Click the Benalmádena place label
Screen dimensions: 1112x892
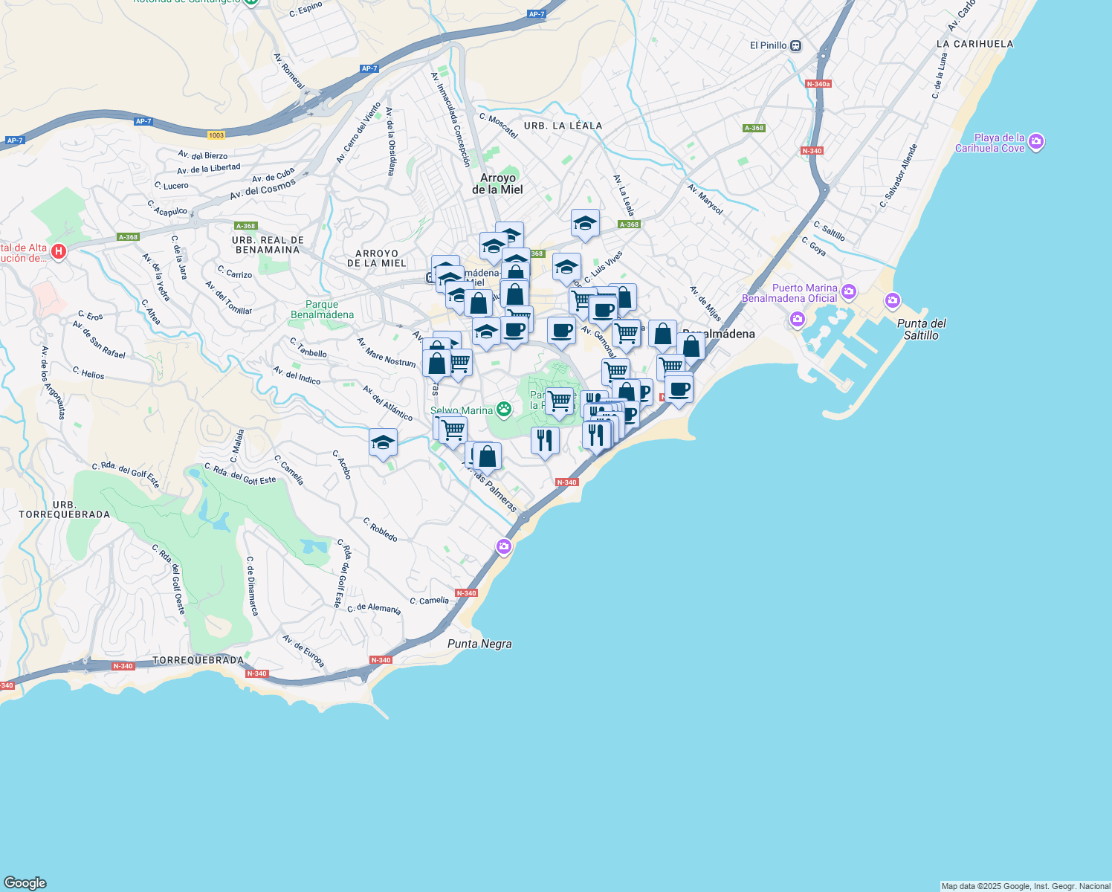tap(718, 334)
